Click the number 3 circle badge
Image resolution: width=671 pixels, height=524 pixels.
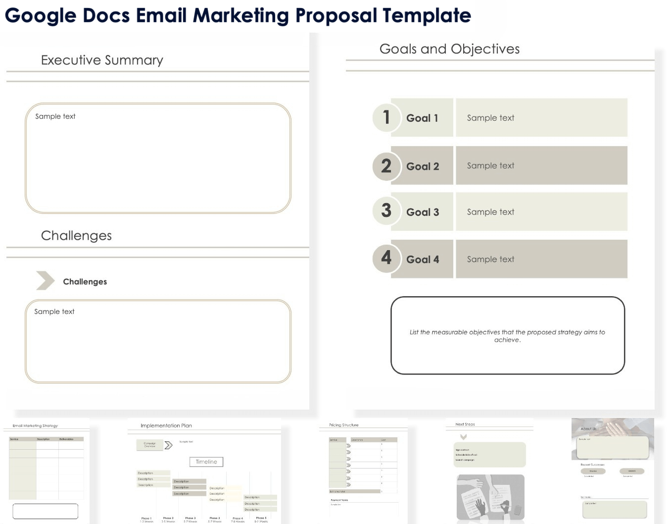386,210
